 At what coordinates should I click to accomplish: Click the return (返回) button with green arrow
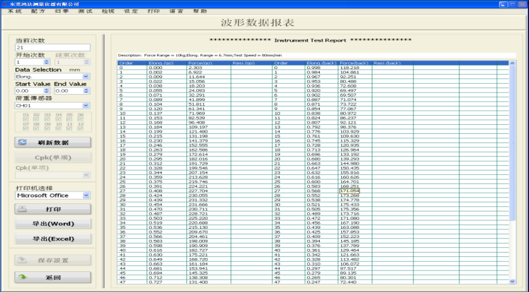53,278
